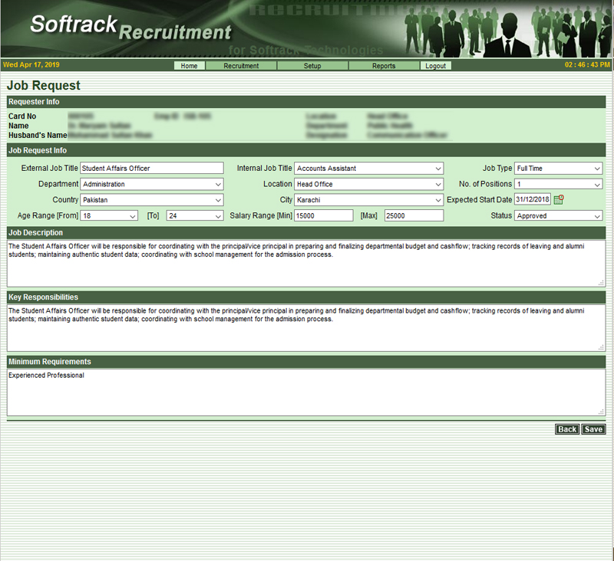Open the Location dropdown
614x561 pixels.
coord(368,185)
